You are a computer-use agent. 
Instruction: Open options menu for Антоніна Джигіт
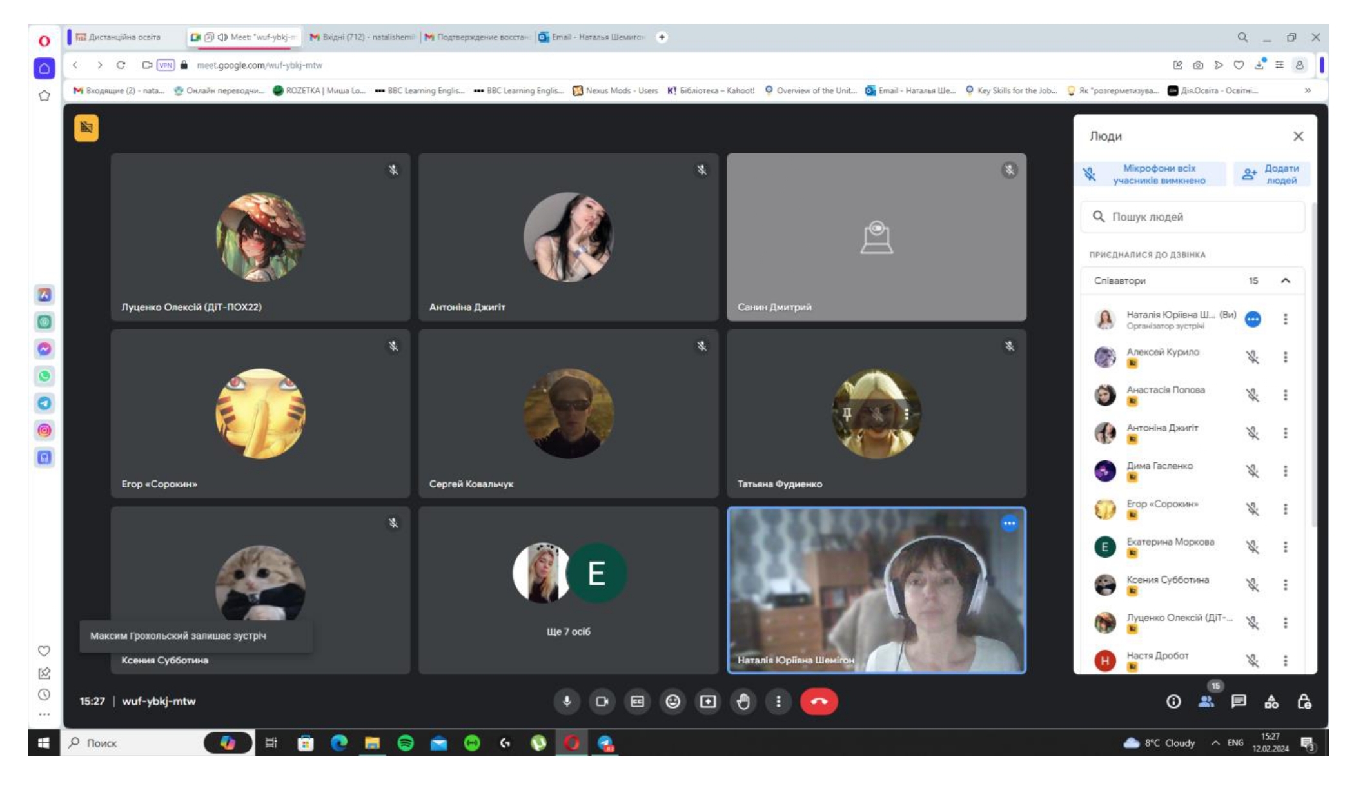tap(1286, 433)
